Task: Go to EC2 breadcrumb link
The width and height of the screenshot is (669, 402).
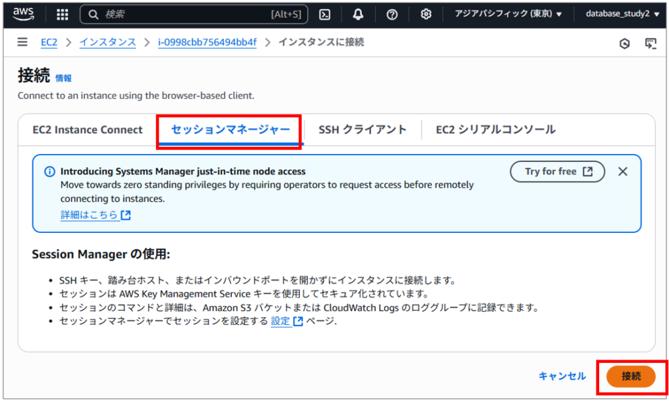Action: tap(48, 42)
